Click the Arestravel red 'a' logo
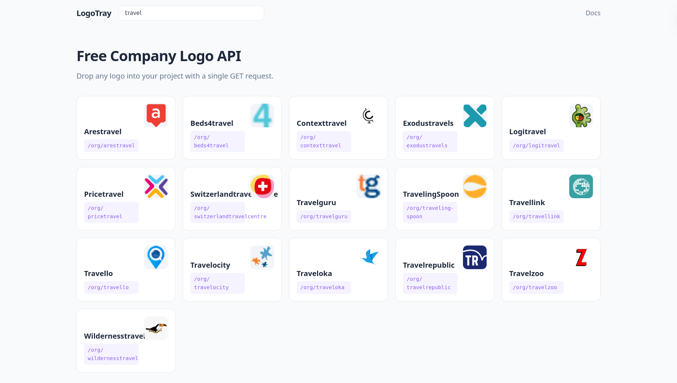677x383 pixels. click(156, 115)
